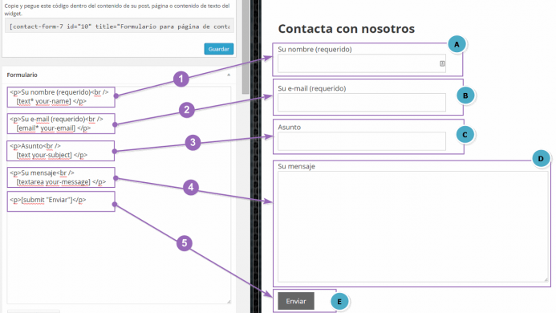Click the '[textarea your-message]' code line

[61, 182]
